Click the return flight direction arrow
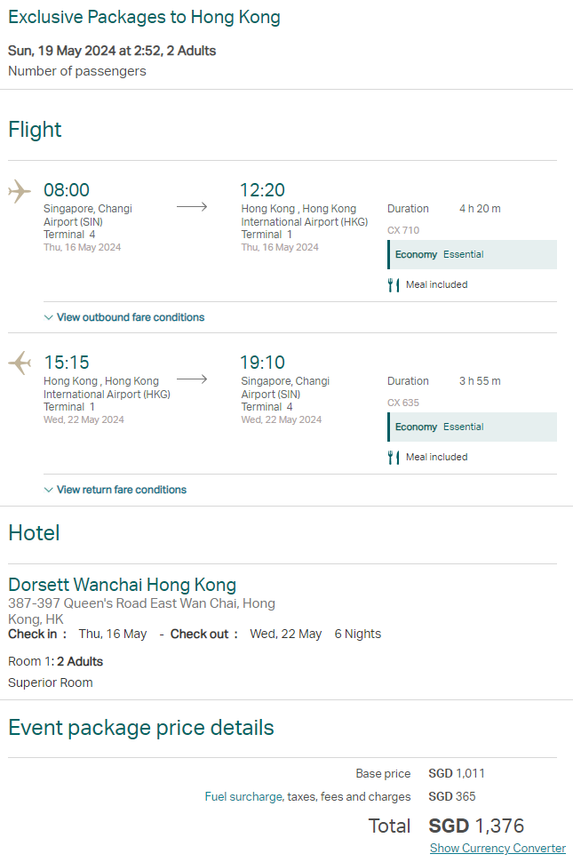The width and height of the screenshot is (573, 862). (x=192, y=379)
